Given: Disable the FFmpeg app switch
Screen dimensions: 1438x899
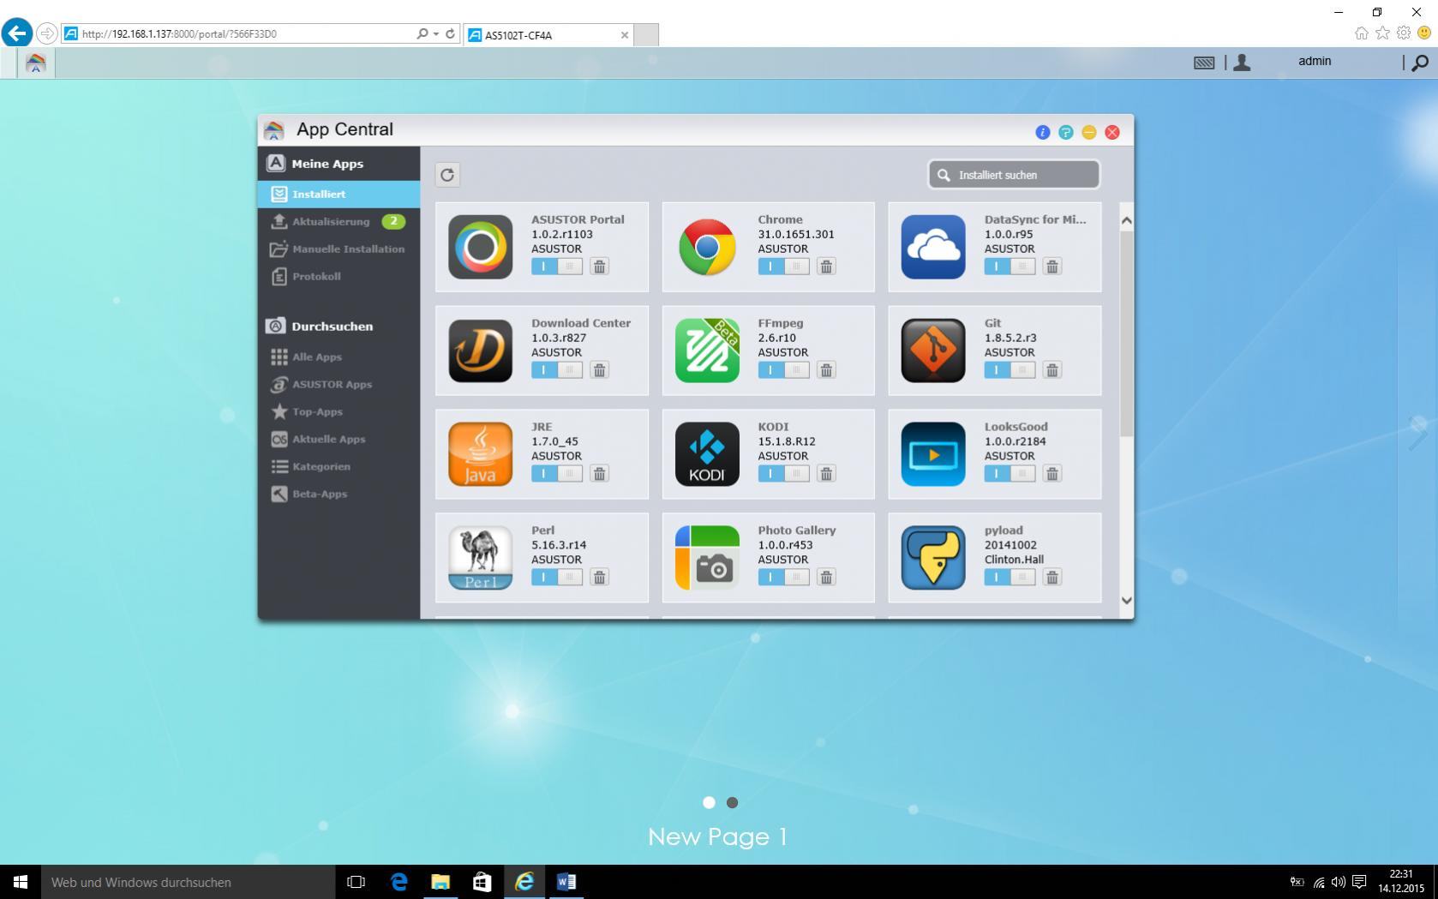Looking at the screenshot, I should click(x=783, y=370).
